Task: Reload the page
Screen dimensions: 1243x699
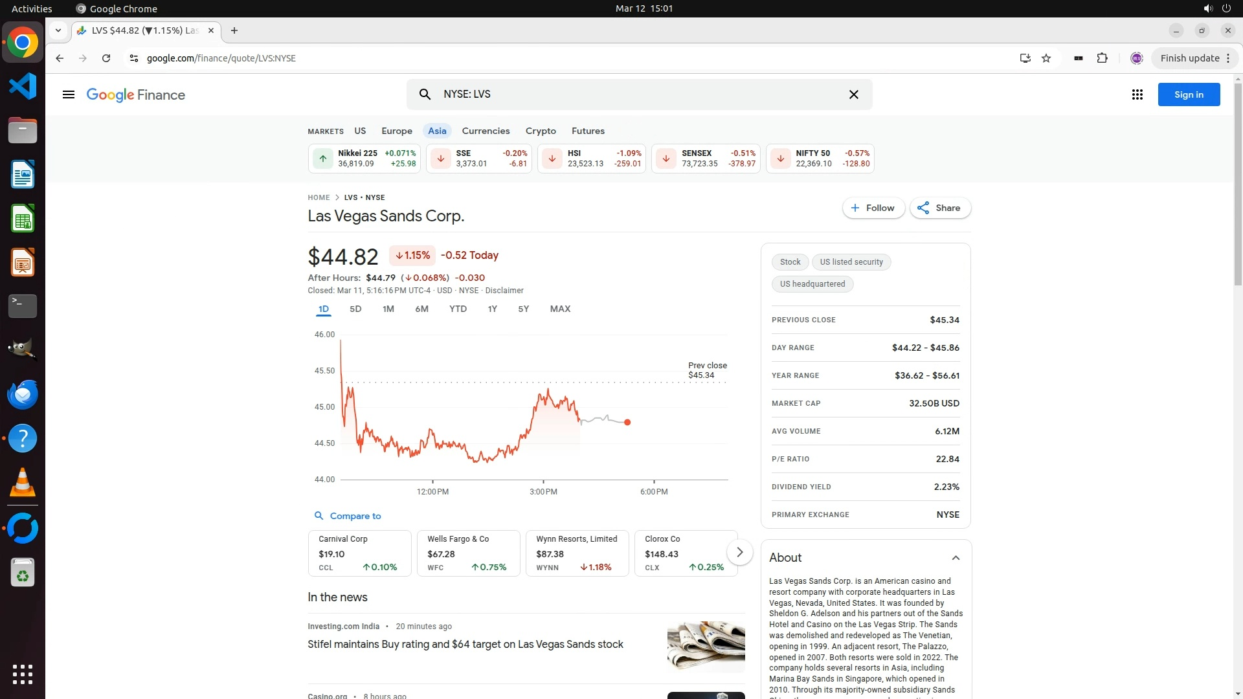Action: [x=106, y=58]
